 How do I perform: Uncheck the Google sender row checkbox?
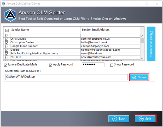pos(7,50)
